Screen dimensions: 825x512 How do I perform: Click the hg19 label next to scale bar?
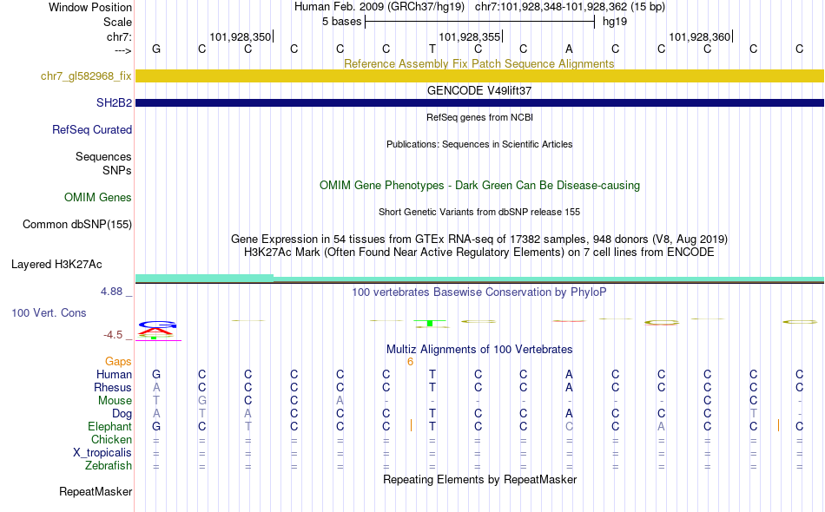(x=615, y=22)
